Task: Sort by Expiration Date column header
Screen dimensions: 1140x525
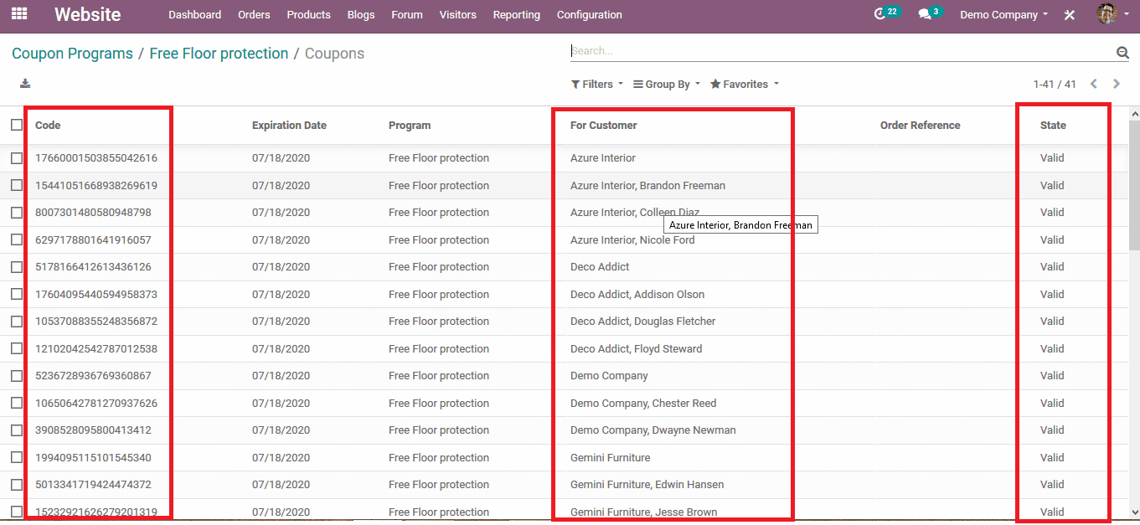Action: coord(289,125)
